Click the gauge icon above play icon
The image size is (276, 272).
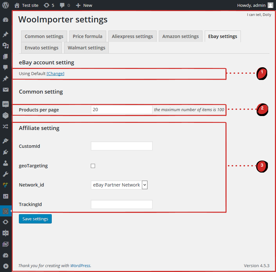6,255
